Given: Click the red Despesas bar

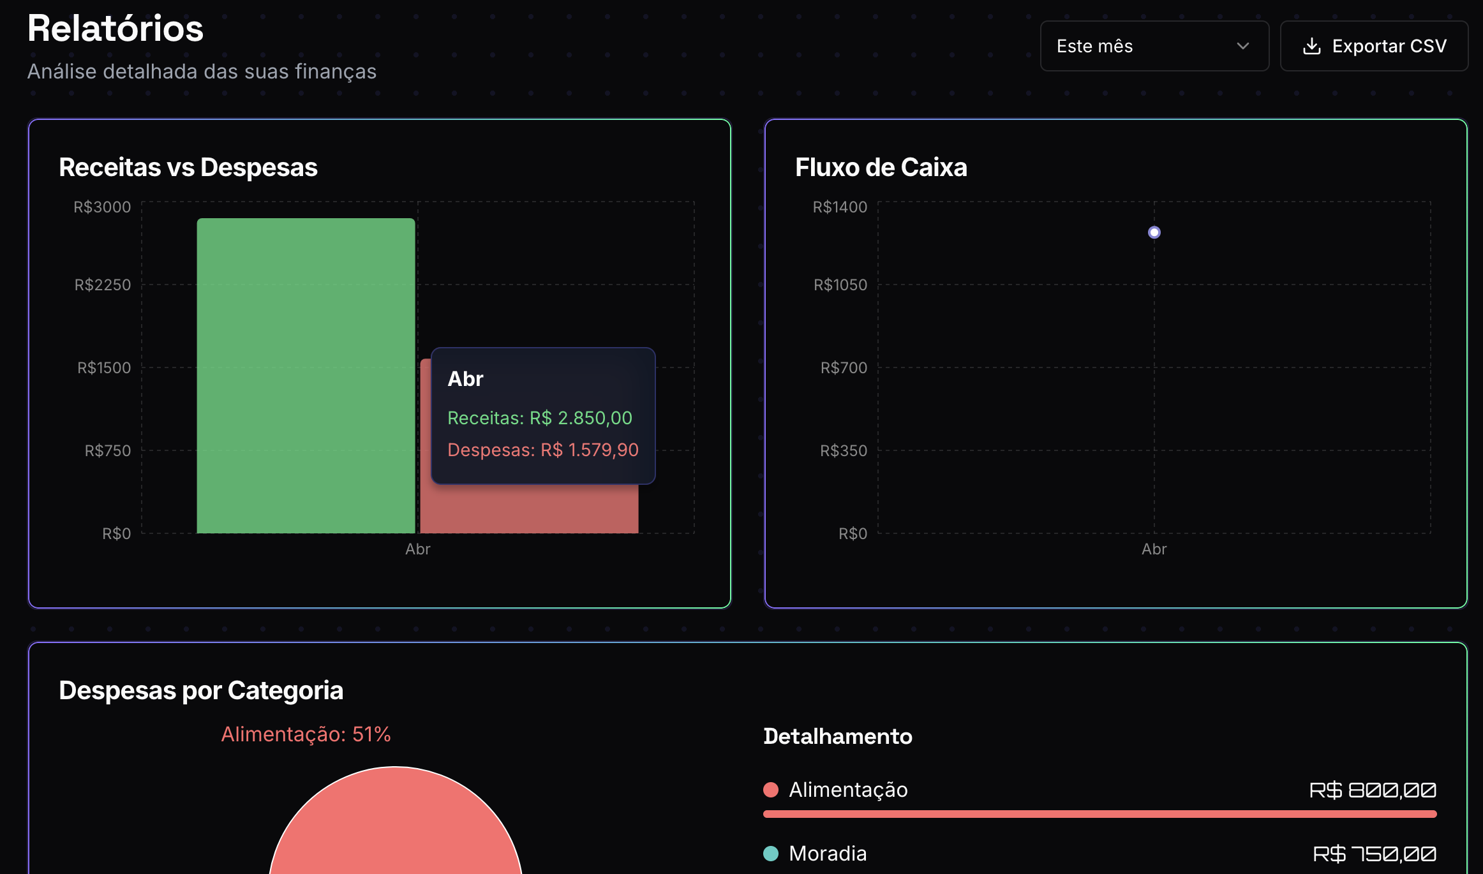Looking at the screenshot, I should (x=529, y=509).
